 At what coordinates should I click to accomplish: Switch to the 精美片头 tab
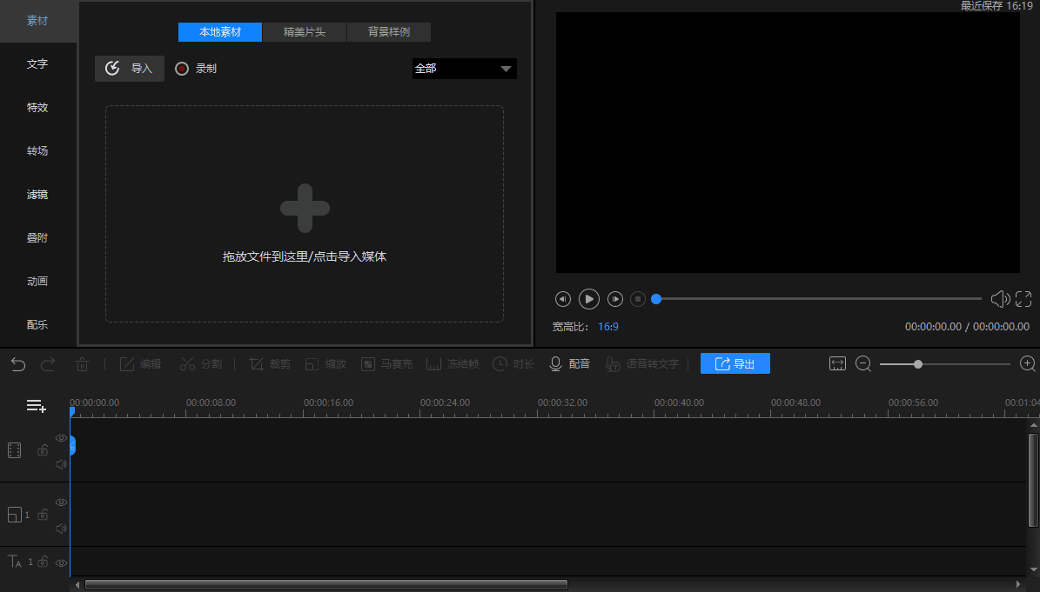click(305, 32)
